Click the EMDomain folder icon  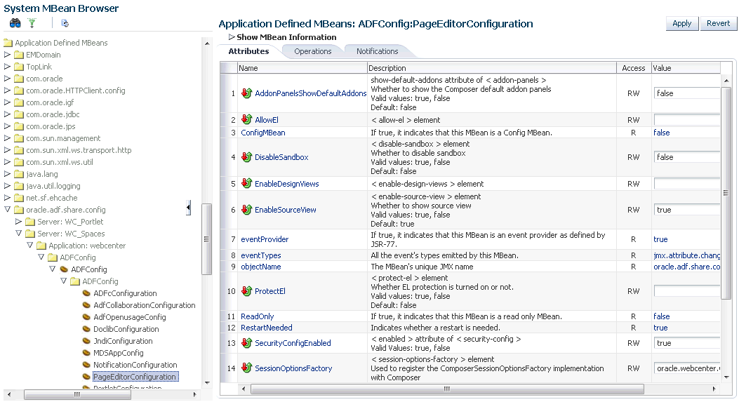(x=19, y=55)
